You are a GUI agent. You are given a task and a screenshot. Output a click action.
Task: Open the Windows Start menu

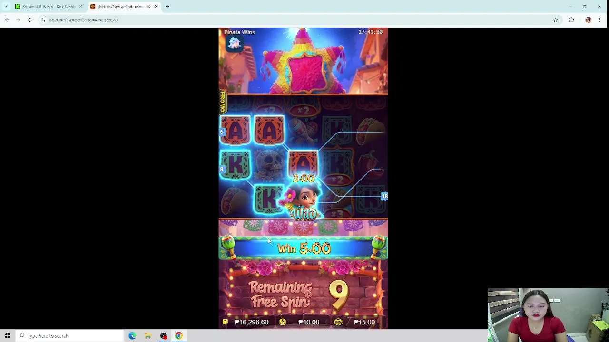(x=8, y=336)
